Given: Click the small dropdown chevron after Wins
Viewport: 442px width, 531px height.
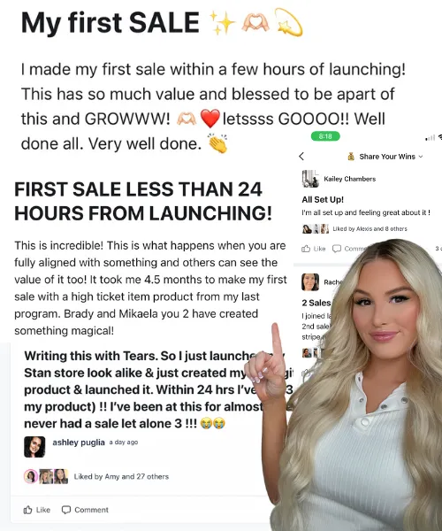Looking at the screenshot, I should click(x=421, y=157).
